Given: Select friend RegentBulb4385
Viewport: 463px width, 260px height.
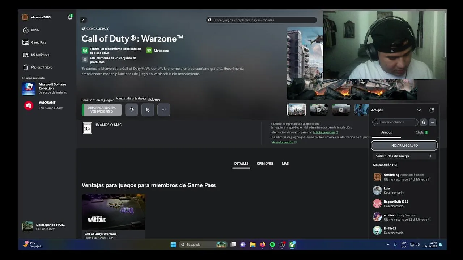Looking at the screenshot, I should coord(404,204).
